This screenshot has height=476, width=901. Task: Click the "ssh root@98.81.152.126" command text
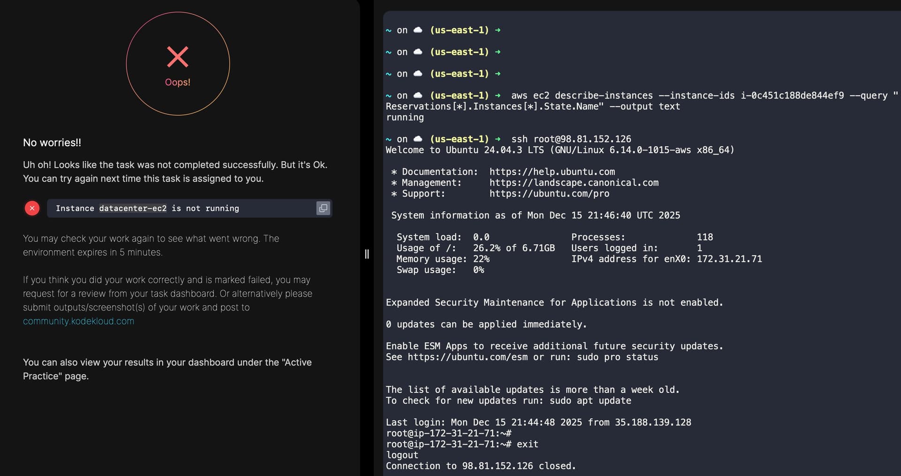(571, 139)
